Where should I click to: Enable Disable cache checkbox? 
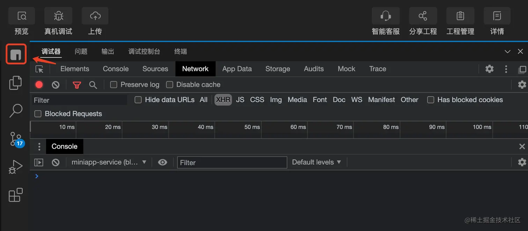169,85
